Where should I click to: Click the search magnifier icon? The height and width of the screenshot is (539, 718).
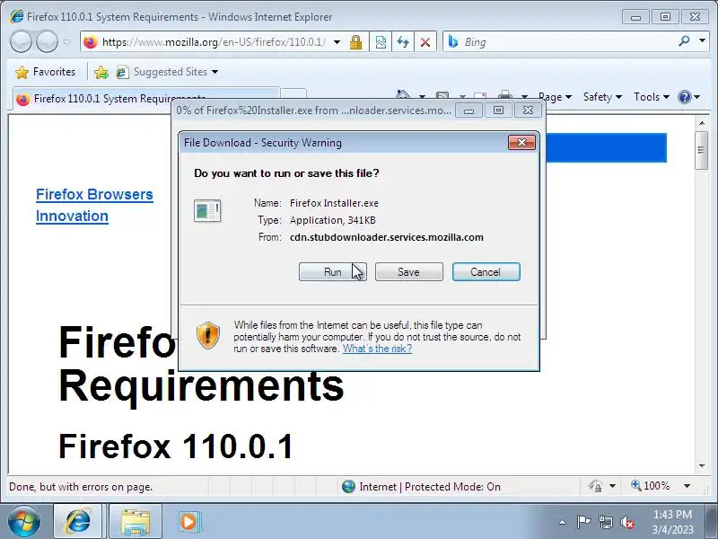click(684, 41)
